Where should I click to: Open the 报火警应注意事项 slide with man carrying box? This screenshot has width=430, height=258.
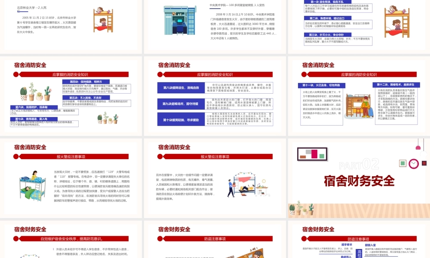(x=215, y=178)
